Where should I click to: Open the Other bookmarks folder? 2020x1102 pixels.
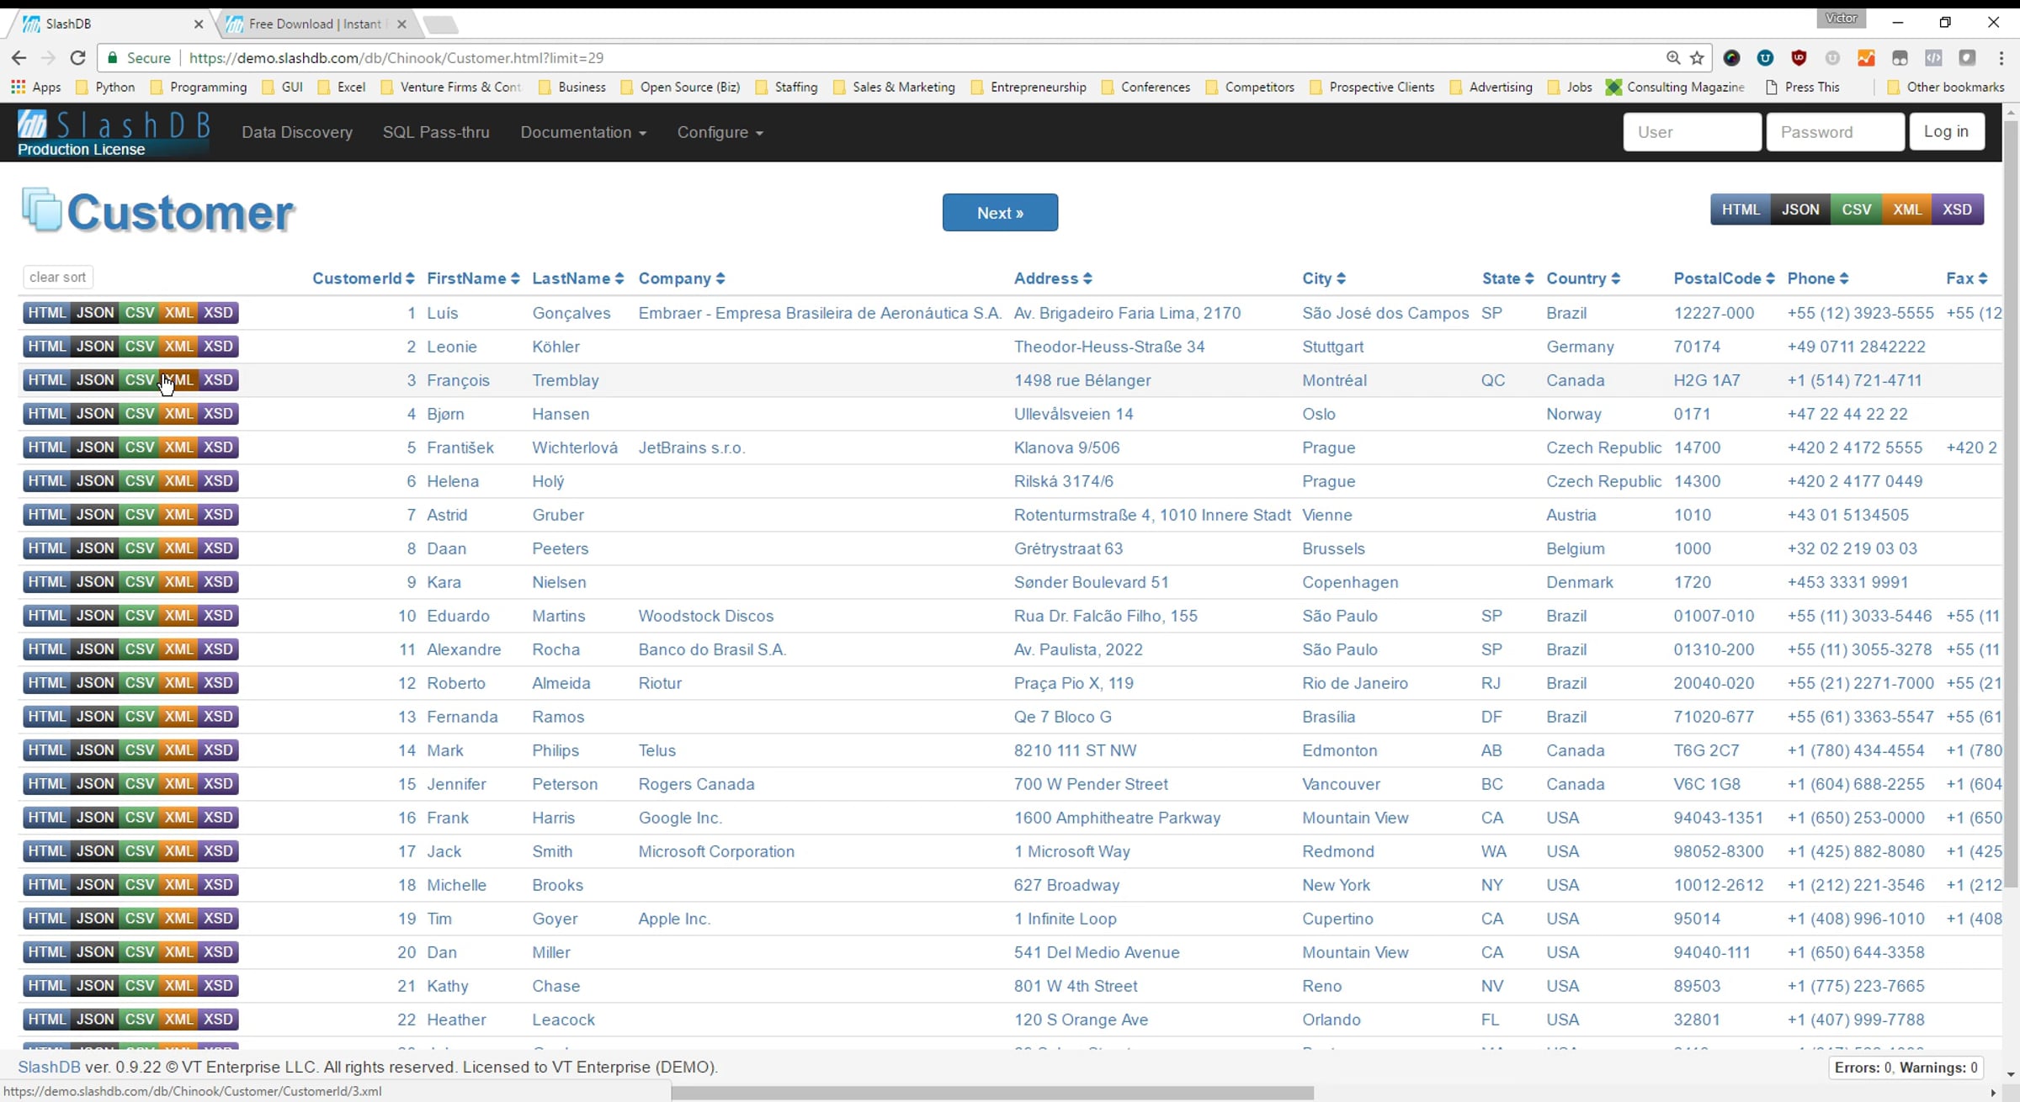click(x=1945, y=87)
